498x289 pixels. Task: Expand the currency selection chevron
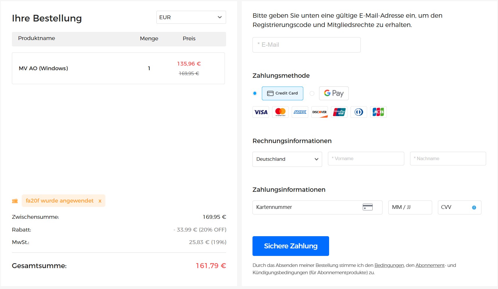point(219,17)
